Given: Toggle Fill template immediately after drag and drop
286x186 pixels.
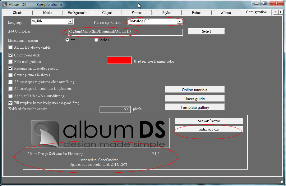Looking at the screenshot, I should click(x=10, y=103).
